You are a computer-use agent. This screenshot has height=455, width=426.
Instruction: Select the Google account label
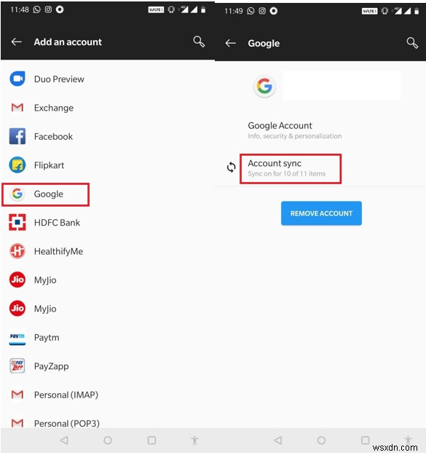click(x=49, y=194)
